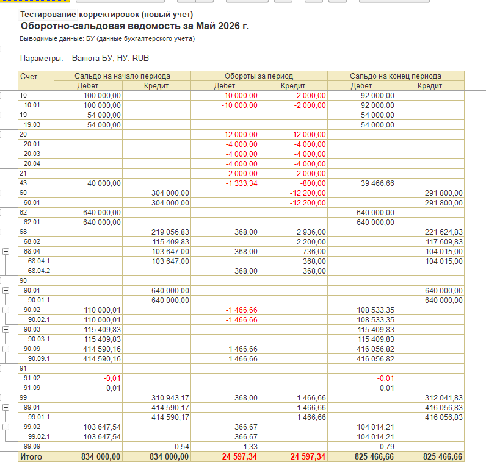Viewport: 486px width, 476px height.
Task: Click the closing credit 221 624,83
Action: click(444, 232)
